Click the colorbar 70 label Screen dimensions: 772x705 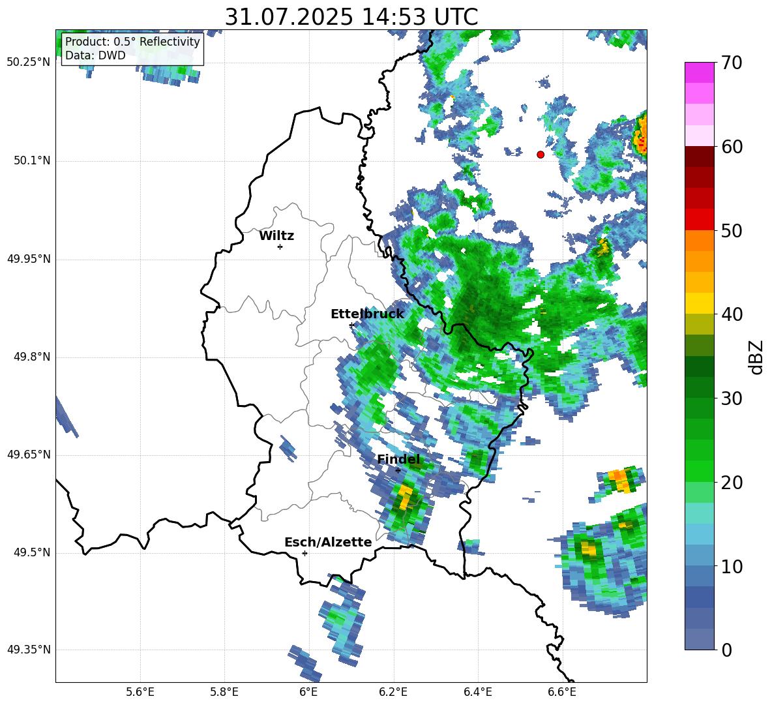732,63
